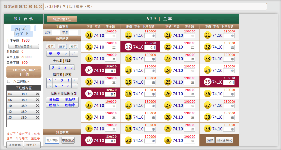Choose units digit 4 under 個位數
The width and height of the screenshot is (281, 150).
(75, 81)
